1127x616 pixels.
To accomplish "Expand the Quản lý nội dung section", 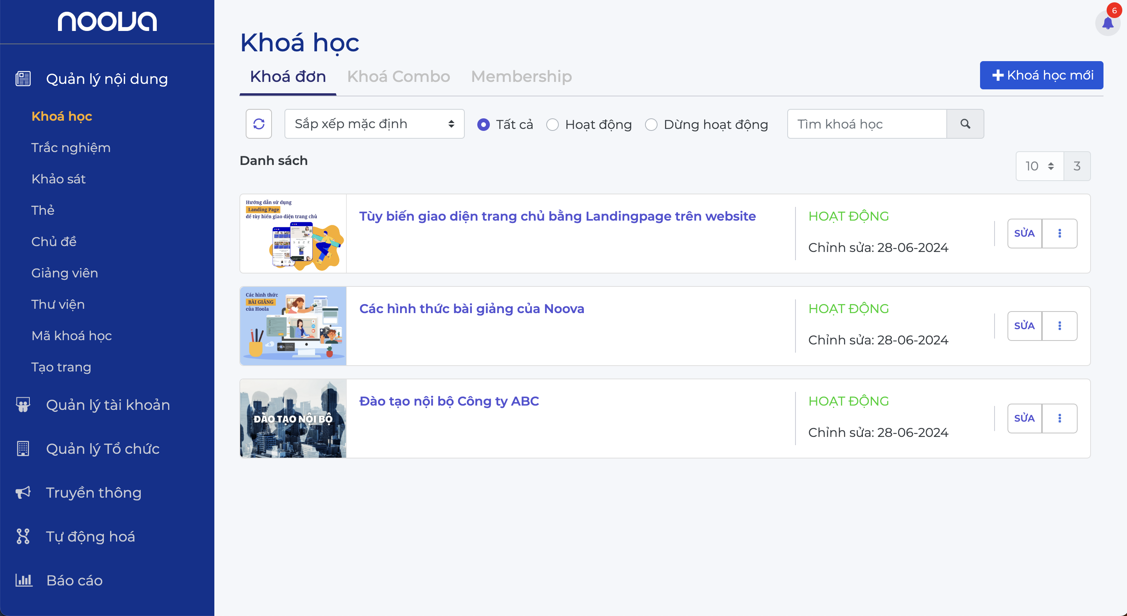I will click(x=107, y=79).
